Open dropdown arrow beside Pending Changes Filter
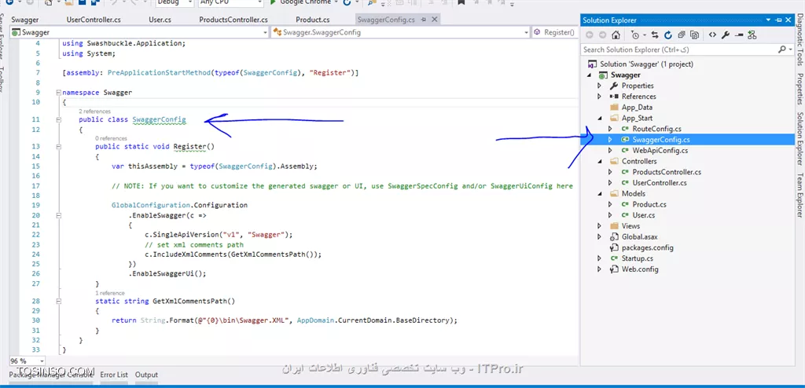 point(644,35)
